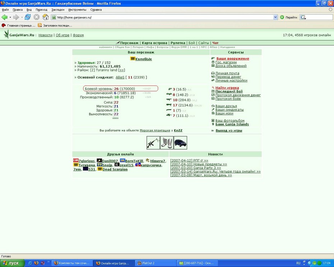This screenshot has width=334, height=267.
Task: Open news item РПГ-У
Action: (189, 160)
